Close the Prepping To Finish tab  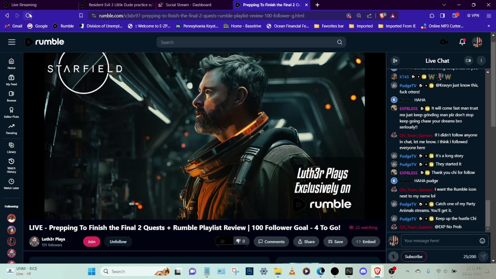pos(306,5)
